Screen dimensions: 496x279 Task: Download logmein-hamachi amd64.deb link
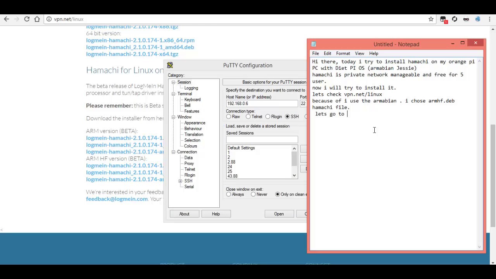tap(140, 47)
